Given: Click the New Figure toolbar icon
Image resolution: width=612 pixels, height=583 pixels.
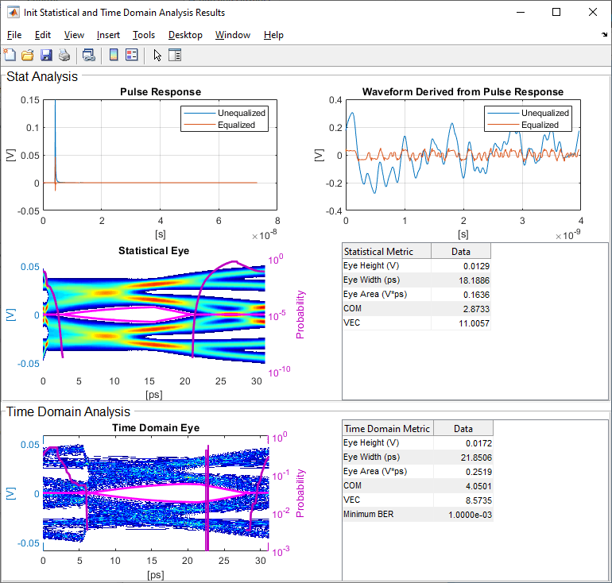Looking at the screenshot, I should coord(10,55).
